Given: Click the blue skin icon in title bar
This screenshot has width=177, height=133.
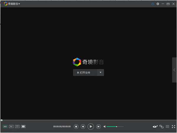Looking at the screenshot, I should click(153, 4).
